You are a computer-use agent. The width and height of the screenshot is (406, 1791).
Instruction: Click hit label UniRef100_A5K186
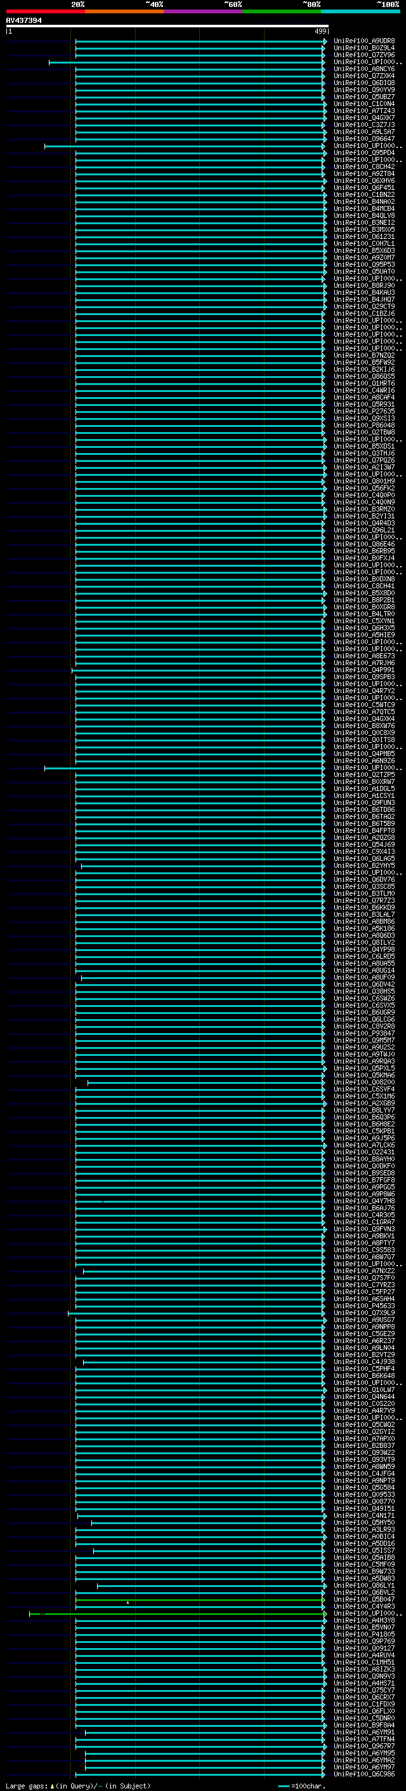click(x=364, y=929)
